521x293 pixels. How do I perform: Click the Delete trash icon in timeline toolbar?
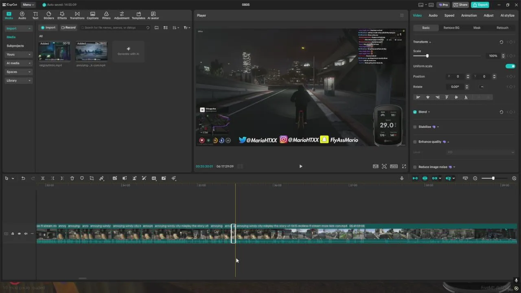click(x=72, y=178)
